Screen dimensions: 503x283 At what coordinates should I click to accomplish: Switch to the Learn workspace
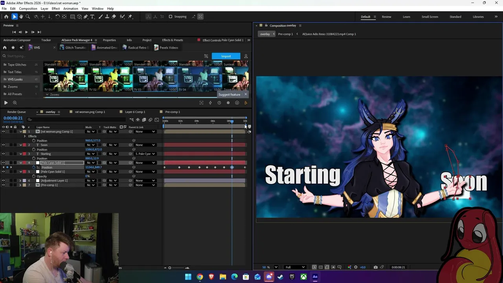tap(406, 17)
